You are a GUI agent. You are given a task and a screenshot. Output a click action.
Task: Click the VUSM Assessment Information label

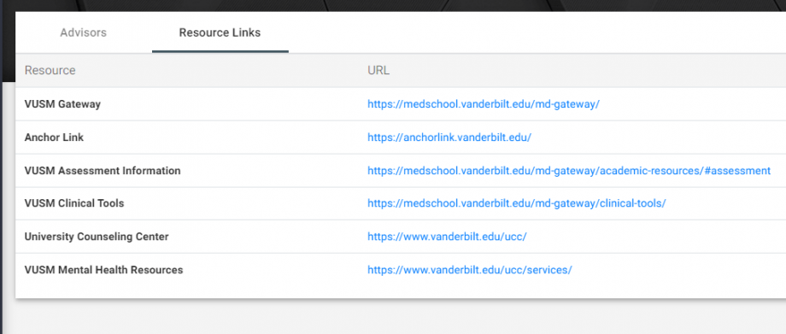(103, 171)
